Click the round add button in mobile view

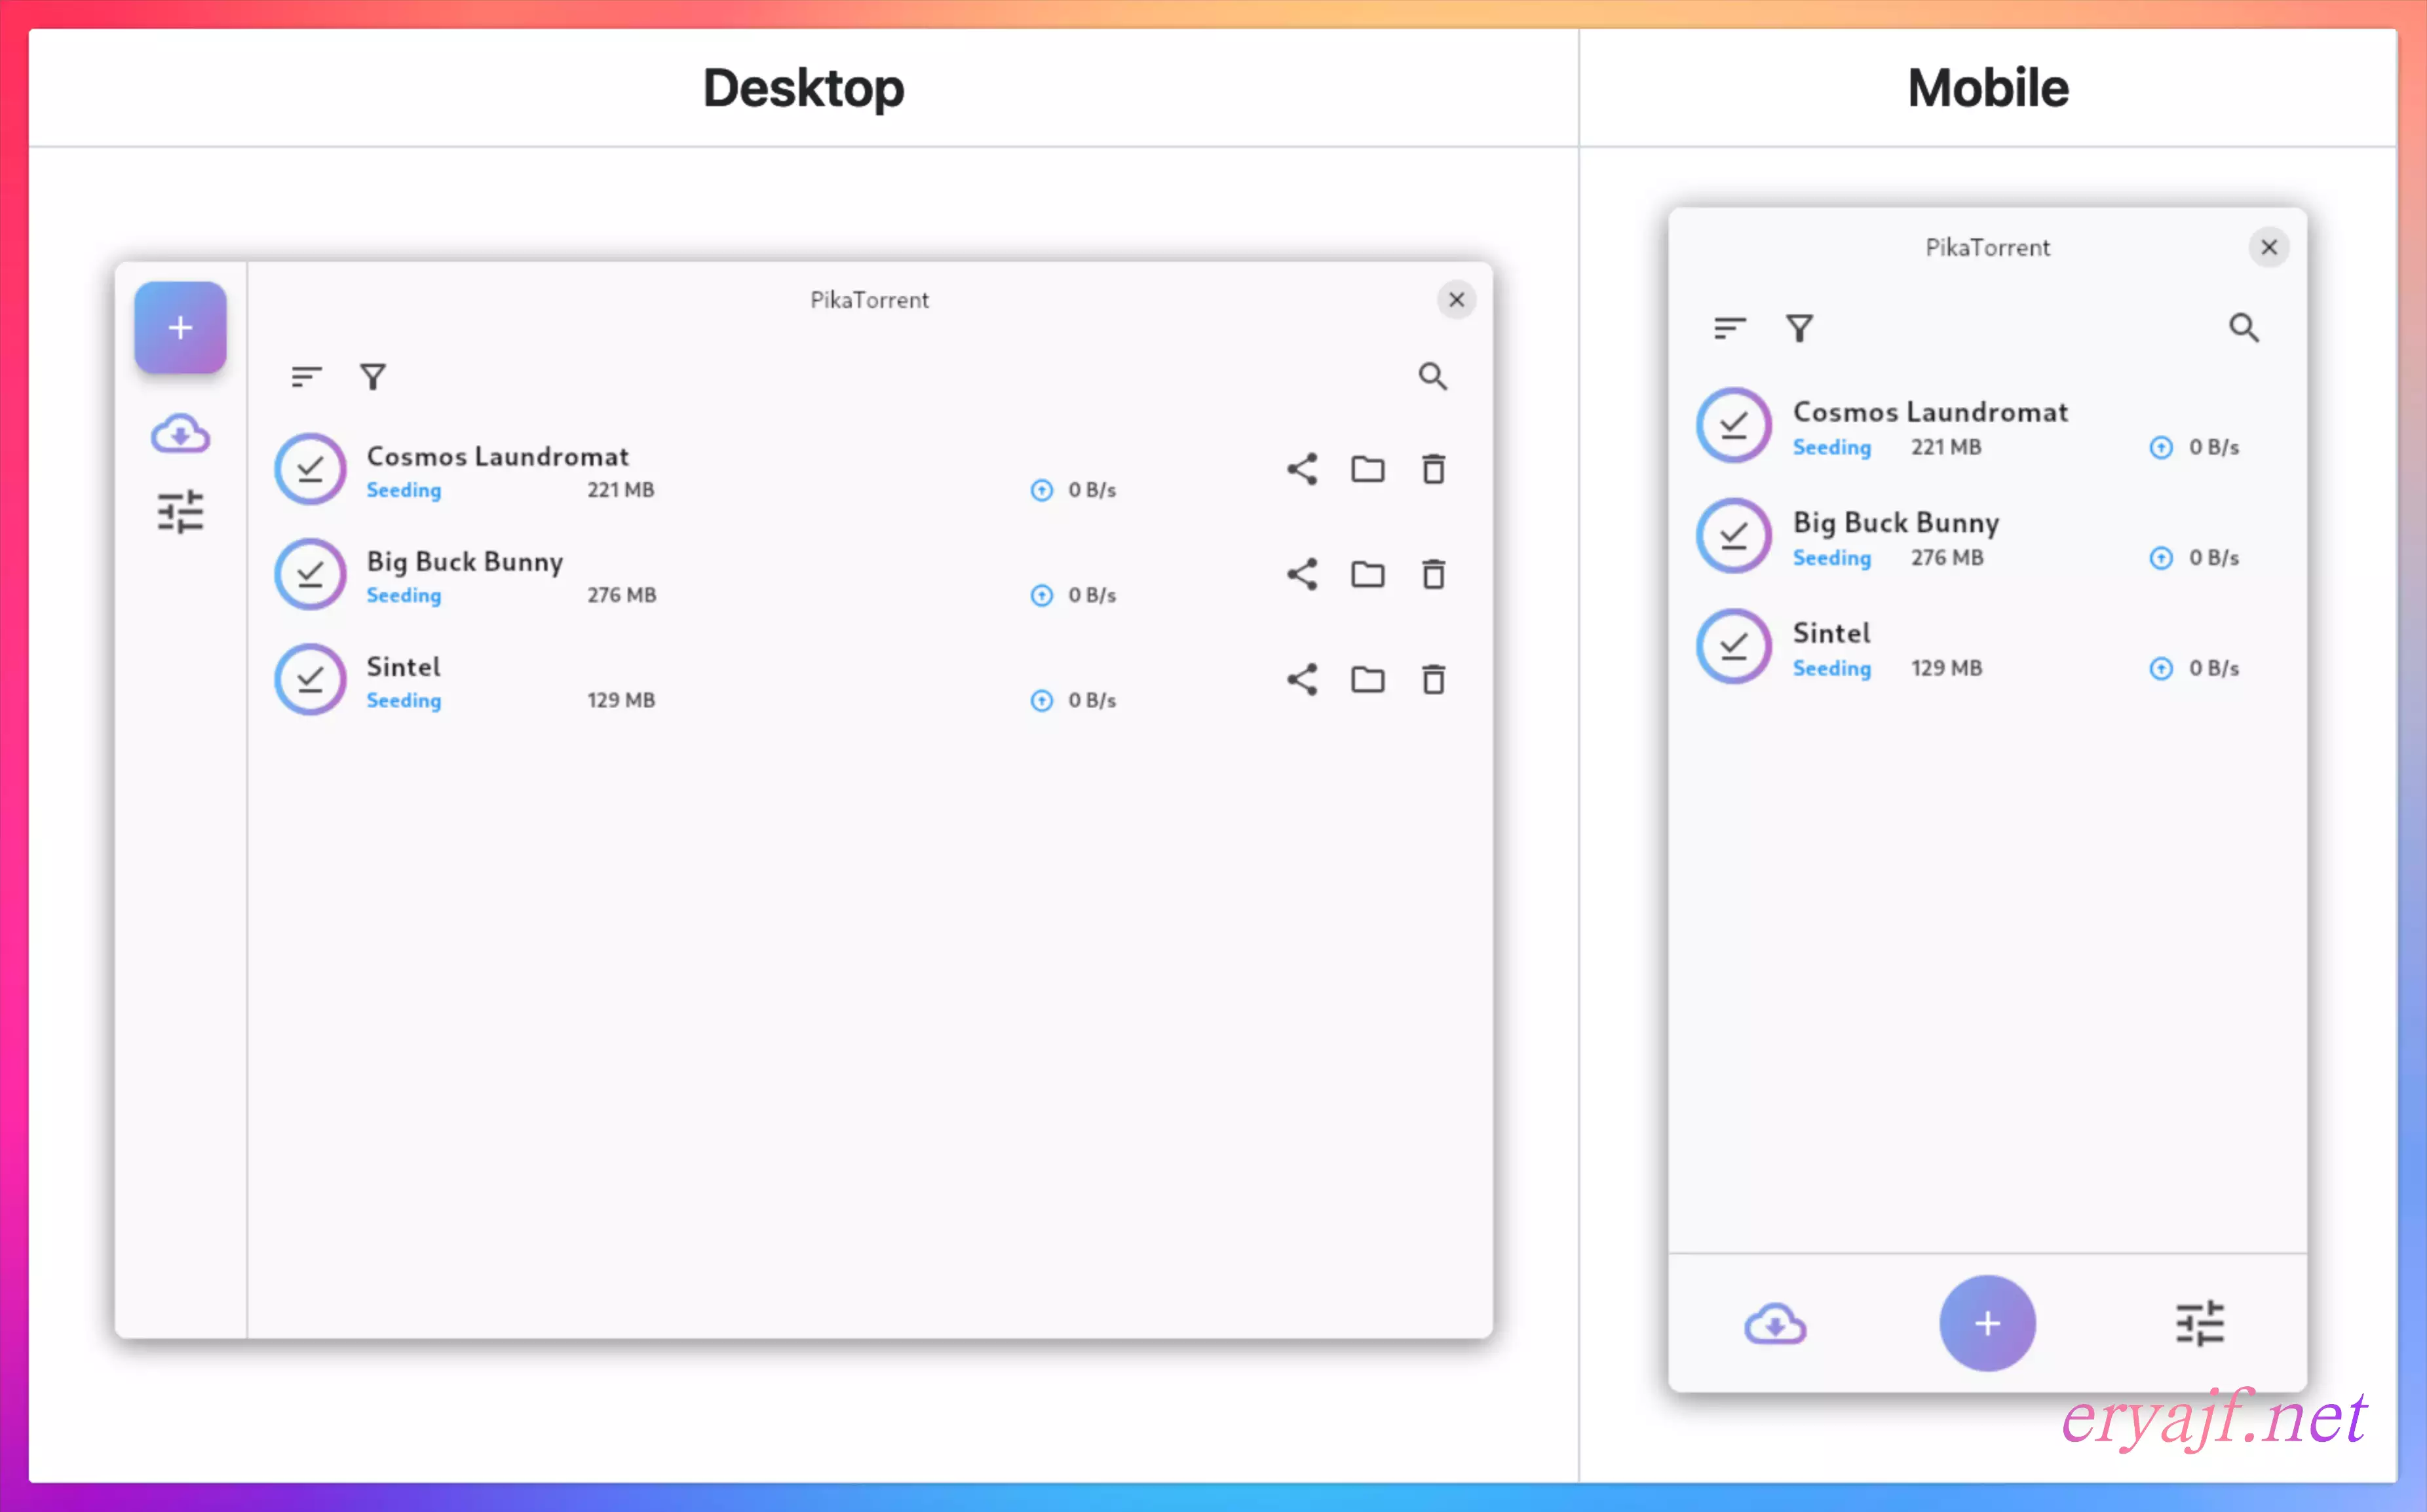click(x=1986, y=1323)
